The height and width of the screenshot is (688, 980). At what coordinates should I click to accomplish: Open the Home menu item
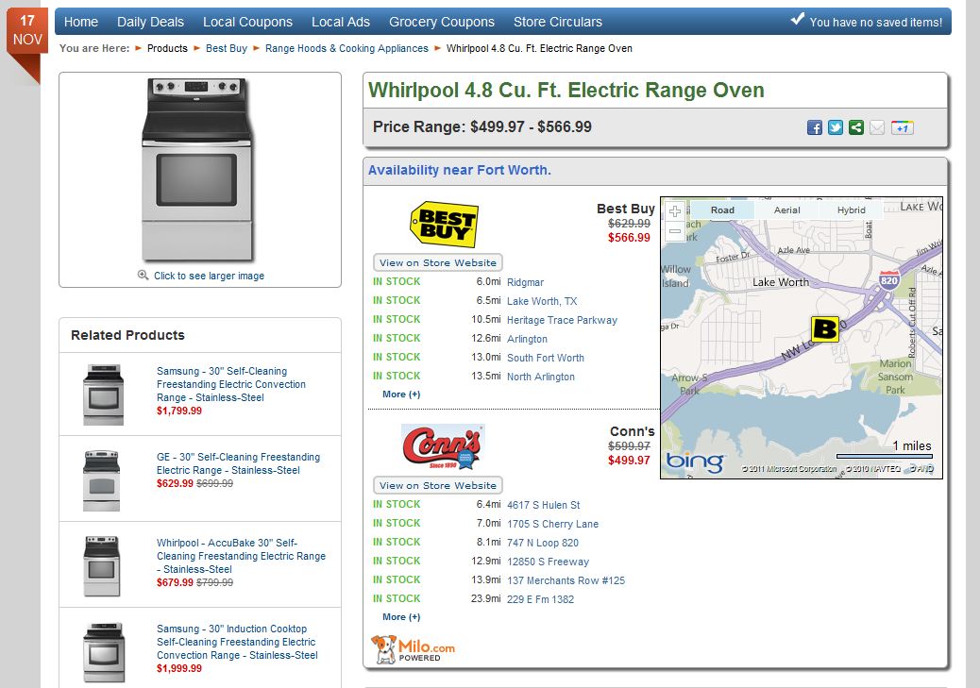tap(81, 22)
